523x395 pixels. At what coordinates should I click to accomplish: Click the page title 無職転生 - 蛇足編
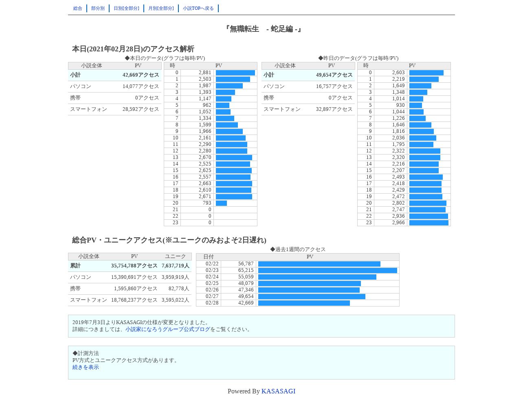coord(263,29)
